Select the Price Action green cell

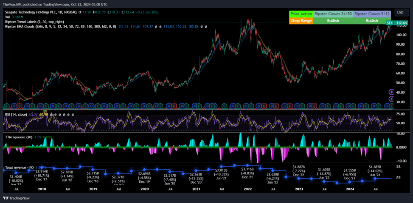301,14
